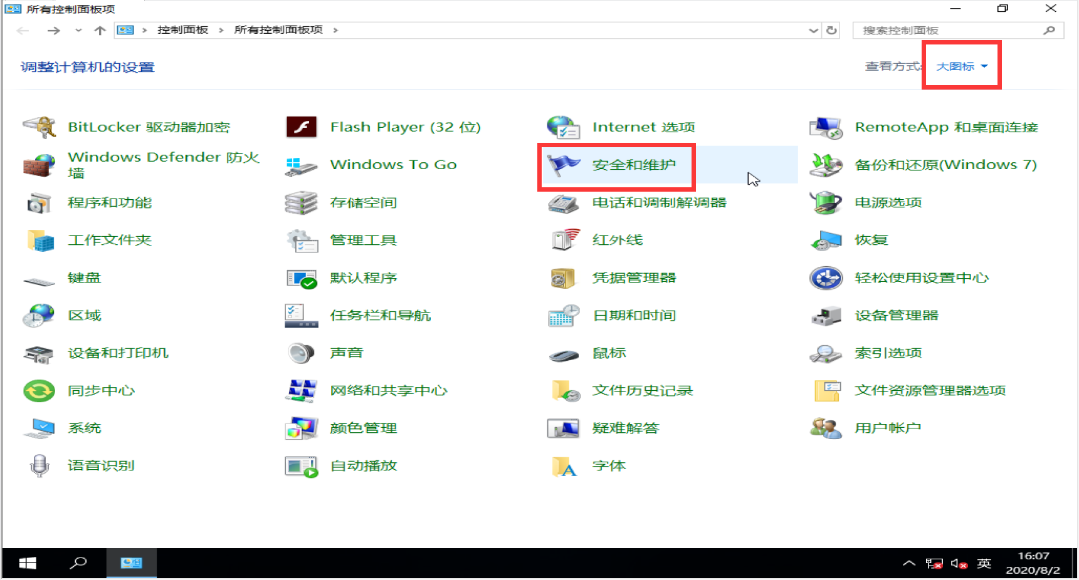Screen dimensions: 1079x580
Task: Open the 设备和打印机 printer icon
Action: [x=39, y=355]
